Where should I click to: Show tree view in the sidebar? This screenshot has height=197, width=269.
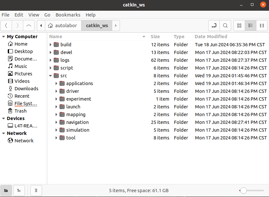(x=19, y=191)
